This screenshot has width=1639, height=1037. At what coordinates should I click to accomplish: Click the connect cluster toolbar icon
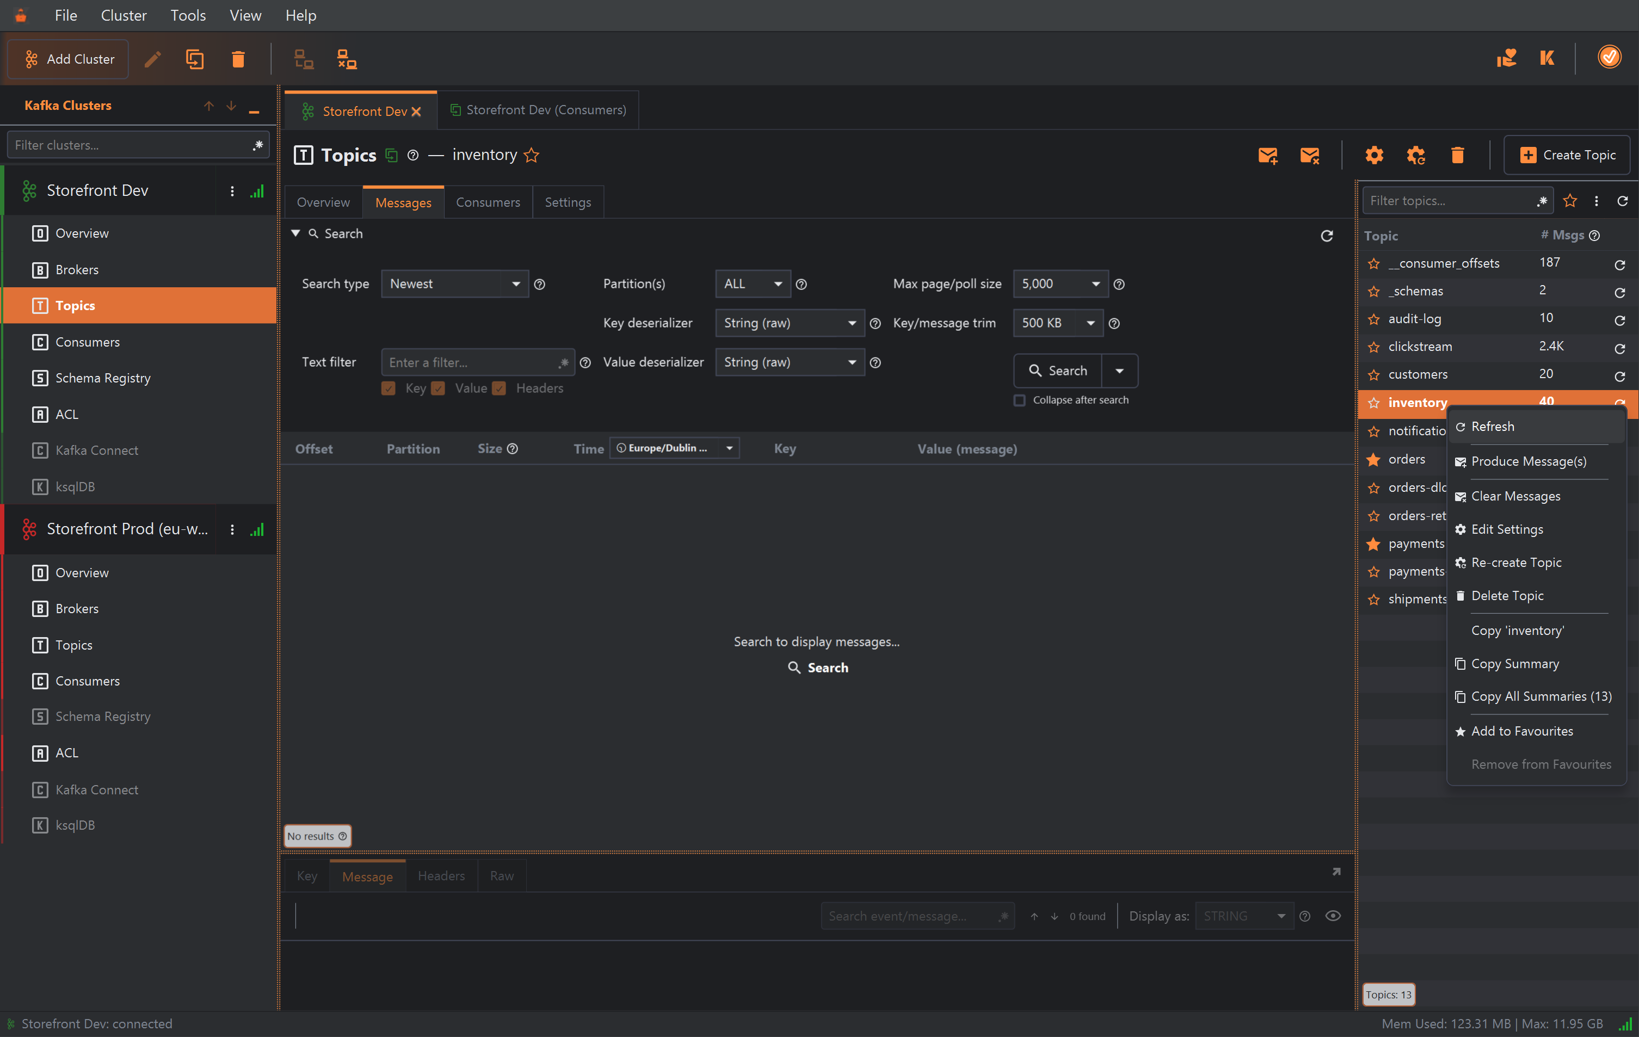[304, 59]
